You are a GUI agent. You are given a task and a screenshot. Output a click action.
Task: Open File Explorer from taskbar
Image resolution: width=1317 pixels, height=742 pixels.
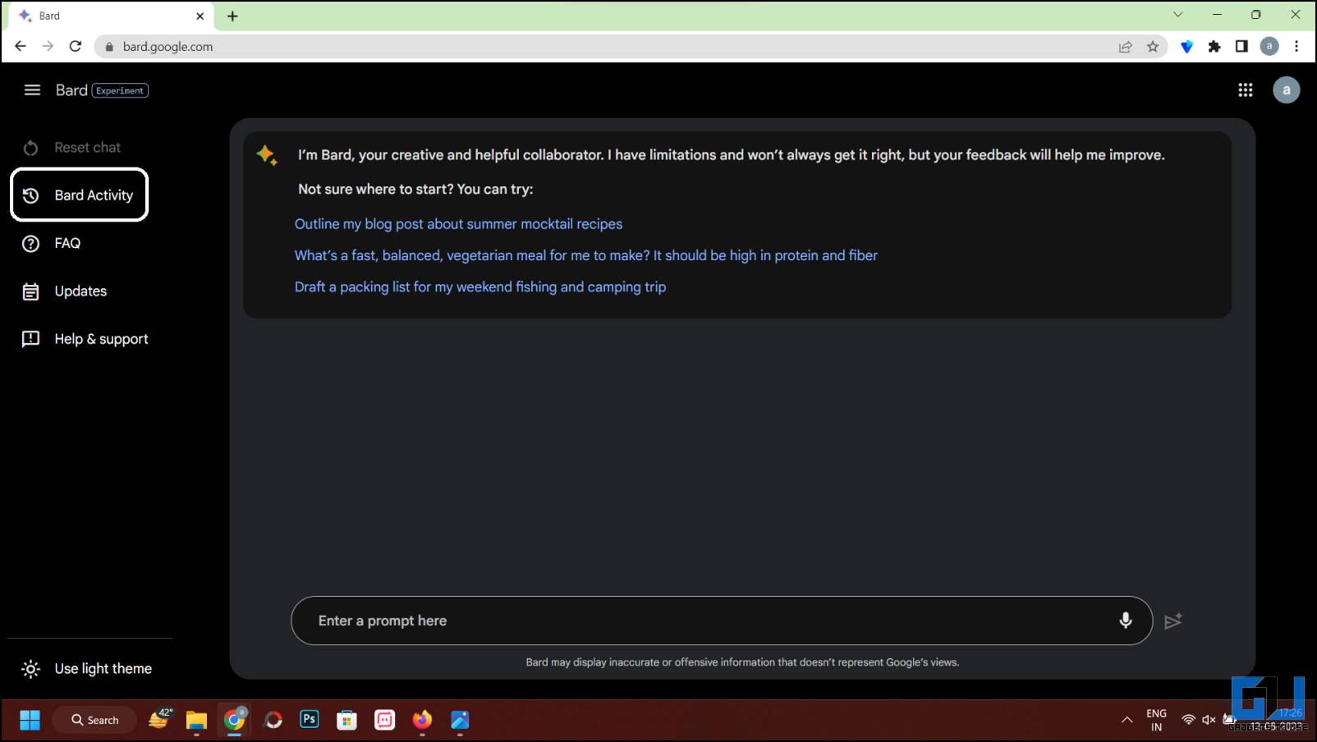tap(196, 720)
